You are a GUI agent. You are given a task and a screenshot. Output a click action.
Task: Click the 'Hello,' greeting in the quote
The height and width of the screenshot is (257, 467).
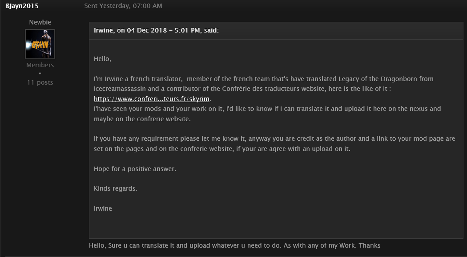102,59
